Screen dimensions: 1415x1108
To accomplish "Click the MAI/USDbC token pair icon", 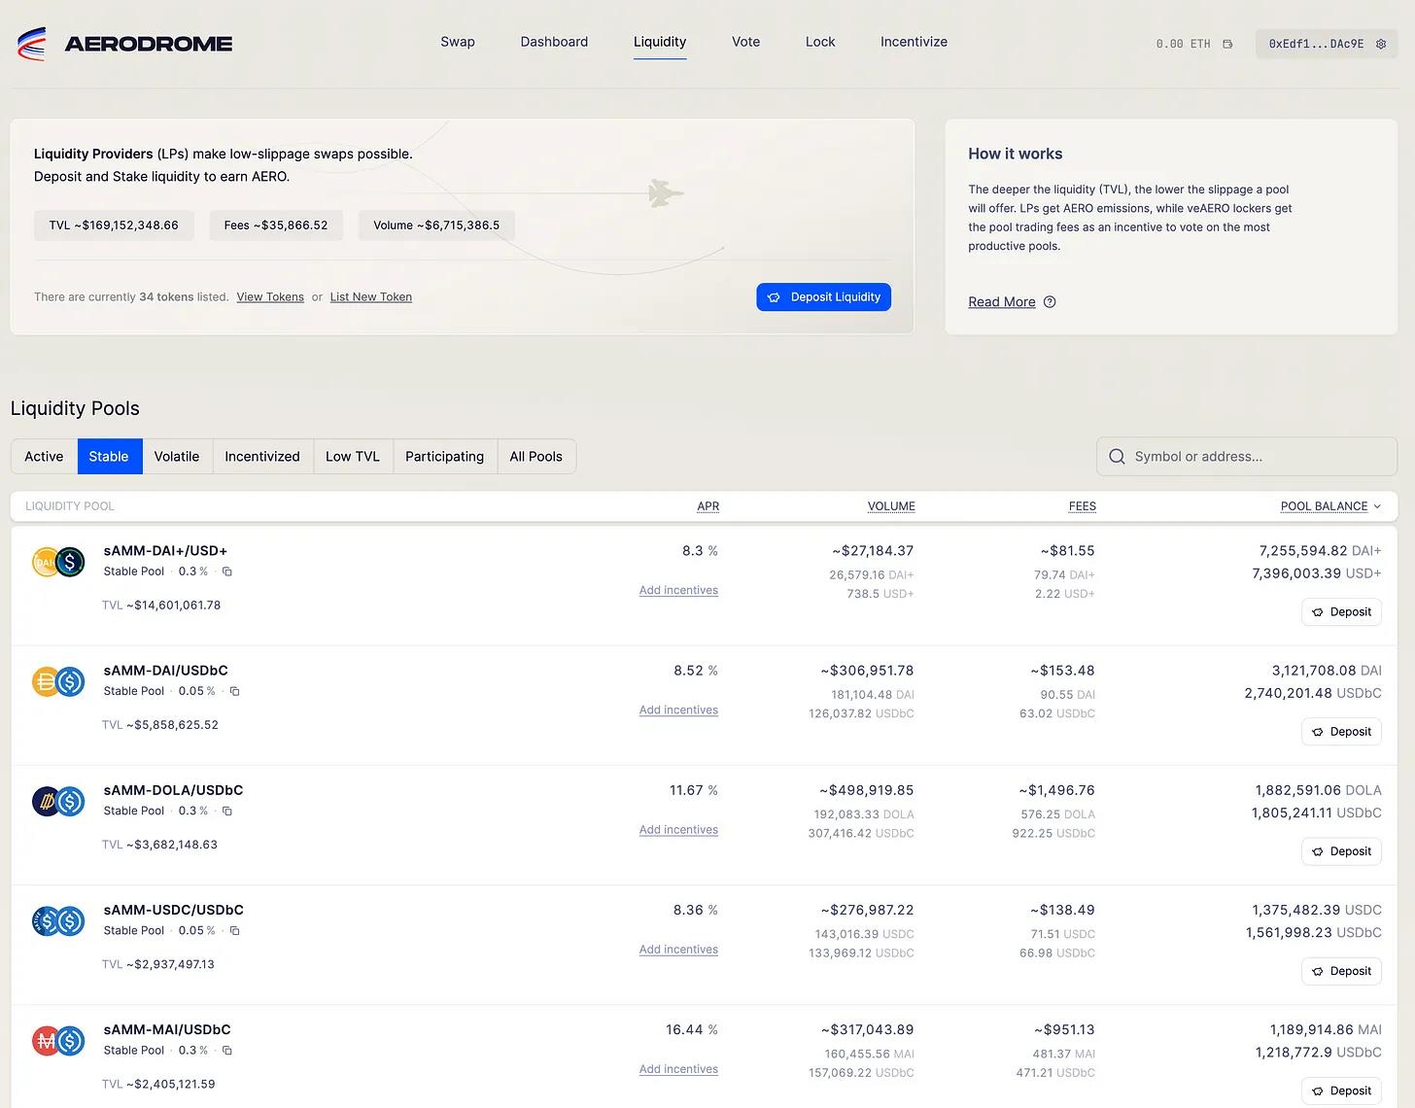I will [x=58, y=1041].
